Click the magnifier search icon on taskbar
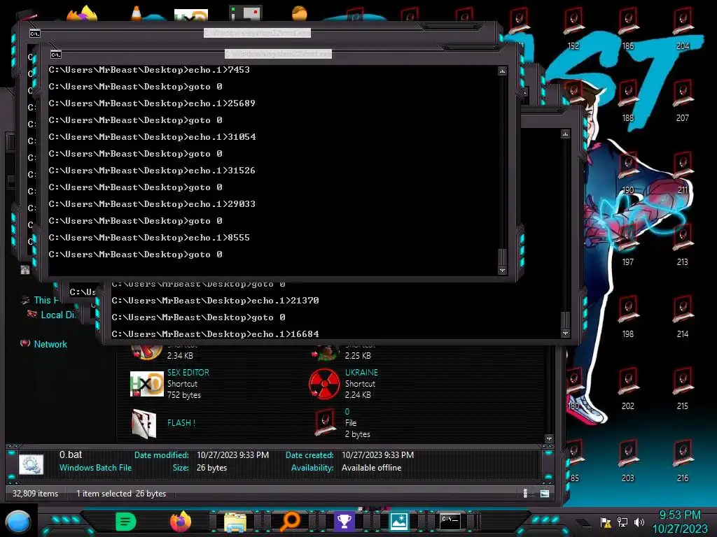 coord(290,521)
